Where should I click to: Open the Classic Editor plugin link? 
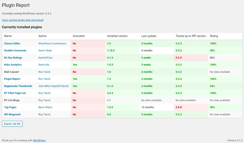click(x=12, y=43)
